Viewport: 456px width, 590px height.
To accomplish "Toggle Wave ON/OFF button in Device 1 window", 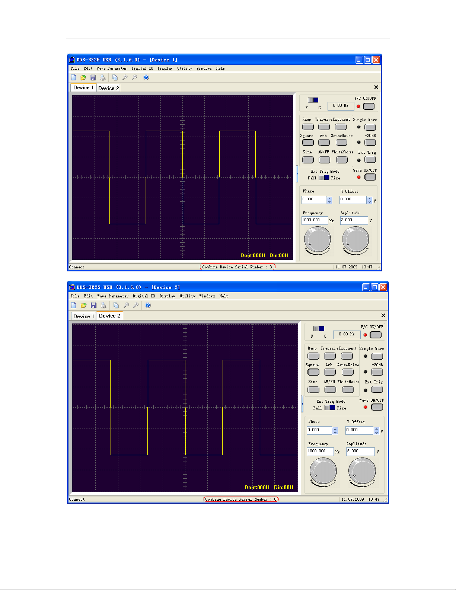I will [x=370, y=177].
